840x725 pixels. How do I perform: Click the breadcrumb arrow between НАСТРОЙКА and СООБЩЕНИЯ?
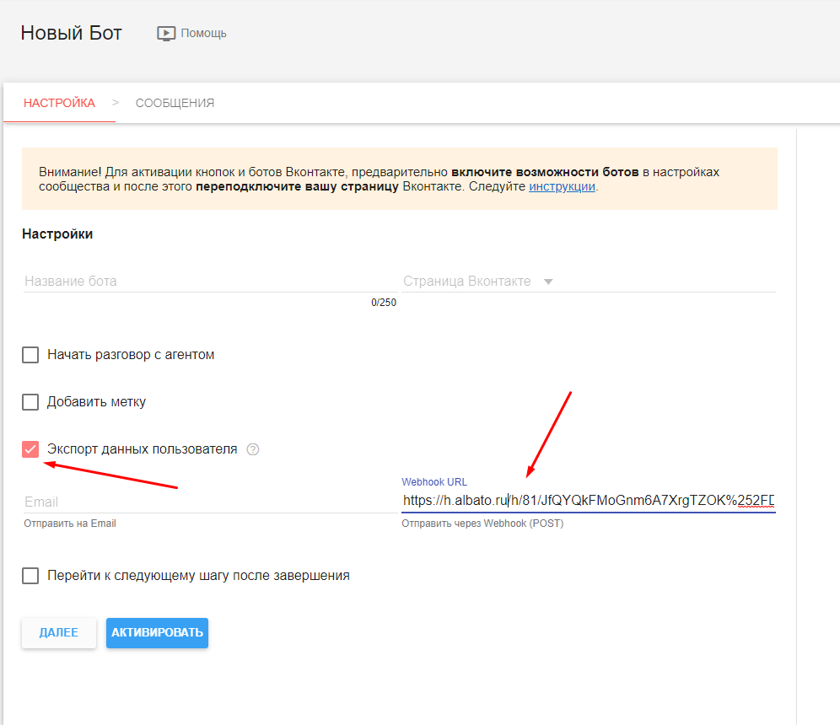[x=116, y=103]
